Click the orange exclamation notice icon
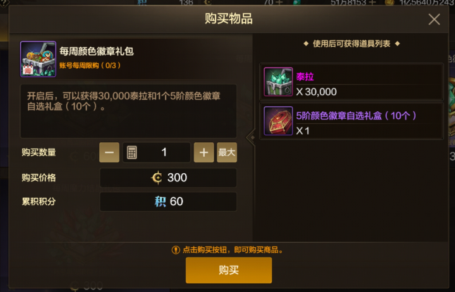455x292 pixels. pyautogui.click(x=176, y=250)
